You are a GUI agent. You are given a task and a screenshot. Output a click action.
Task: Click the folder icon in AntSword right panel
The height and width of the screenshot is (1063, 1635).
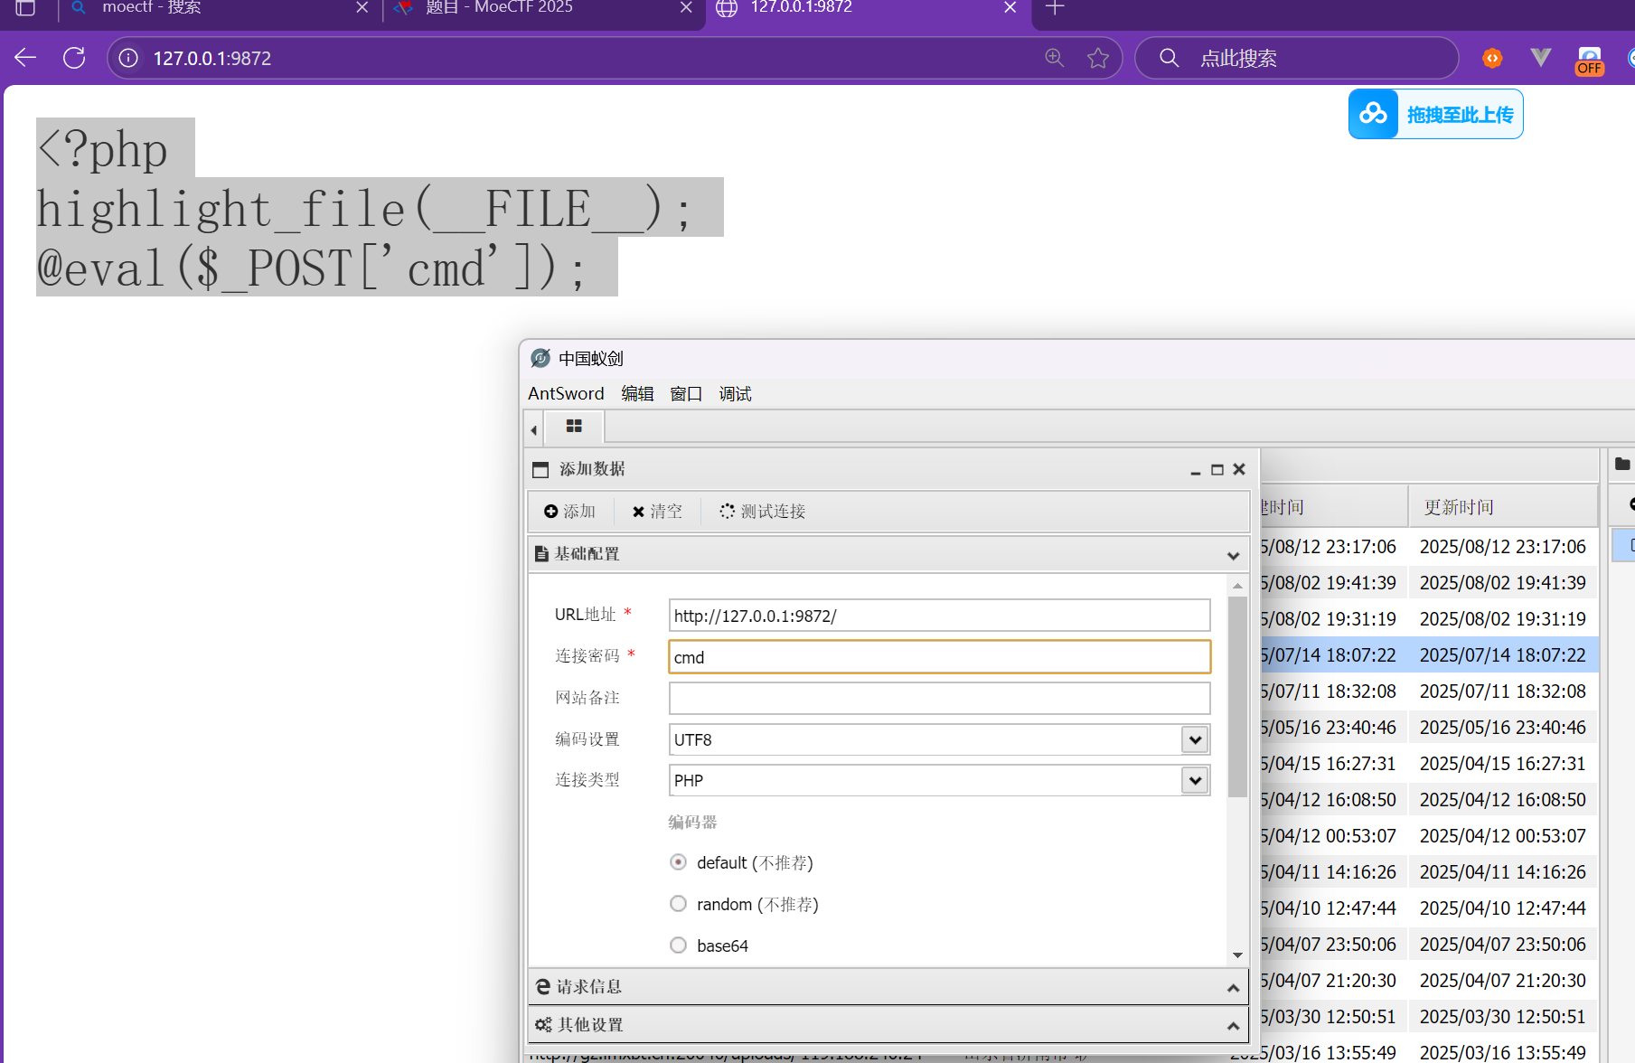[1622, 465]
